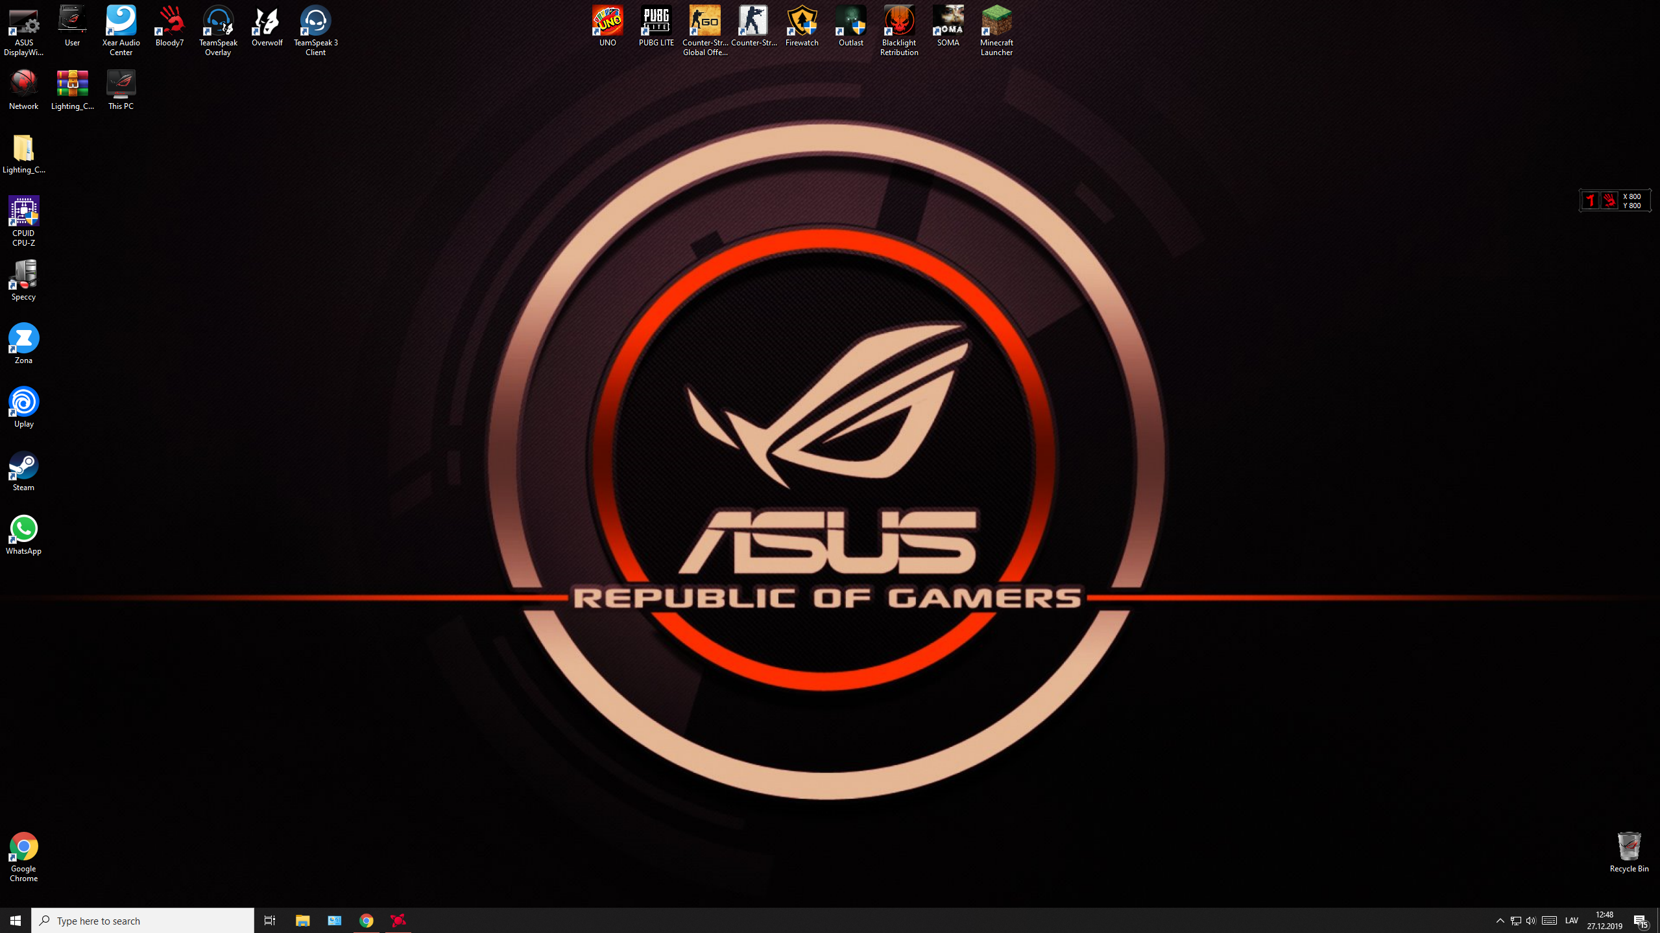Open the ASUS DisplayWidget desktop icon
The width and height of the screenshot is (1660, 933).
pyautogui.click(x=23, y=30)
